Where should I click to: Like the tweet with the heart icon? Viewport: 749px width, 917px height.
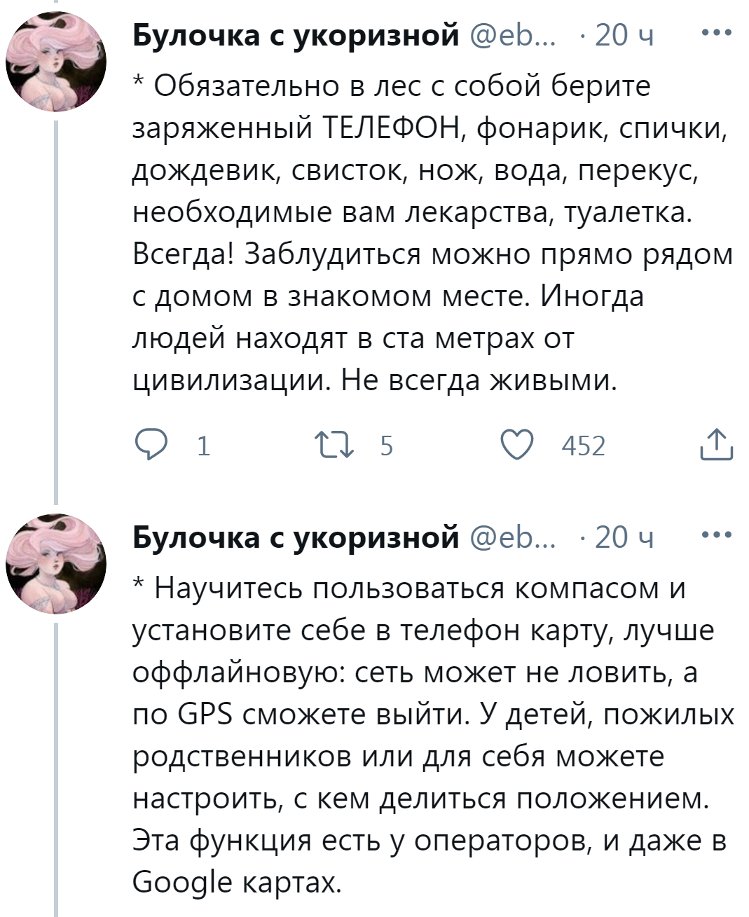pyautogui.click(x=517, y=446)
